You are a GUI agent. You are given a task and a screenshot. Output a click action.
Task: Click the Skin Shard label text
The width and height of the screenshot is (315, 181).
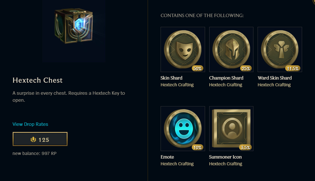click(x=171, y=78)
